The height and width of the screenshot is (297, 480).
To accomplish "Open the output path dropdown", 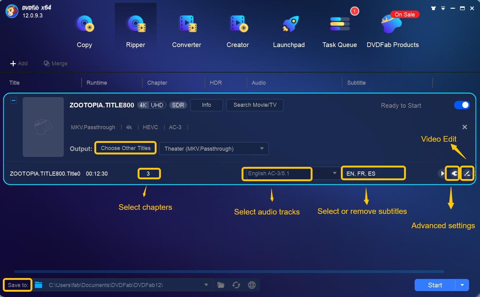I will [x=206, y=285].
